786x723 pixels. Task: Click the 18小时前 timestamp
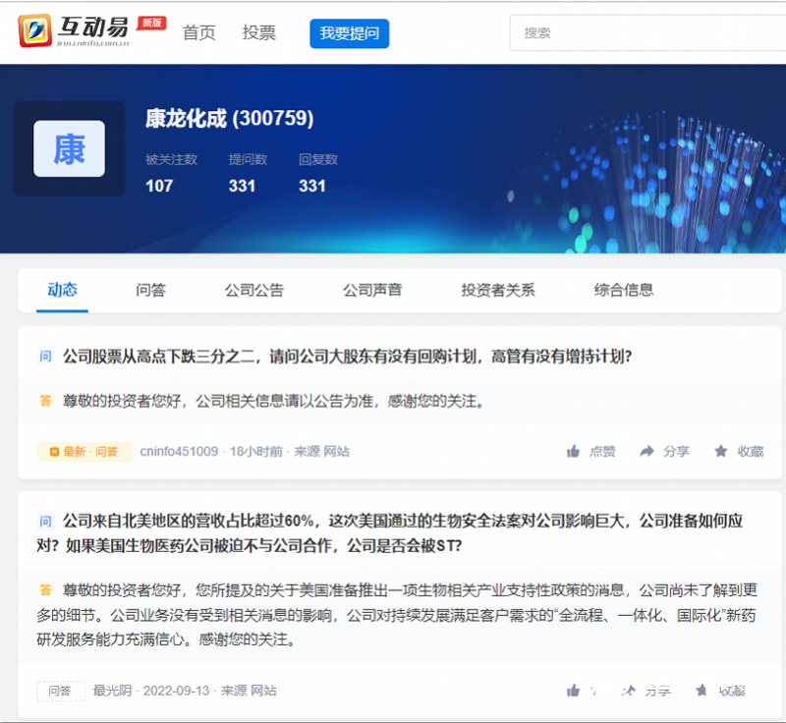tap(256, 452)
